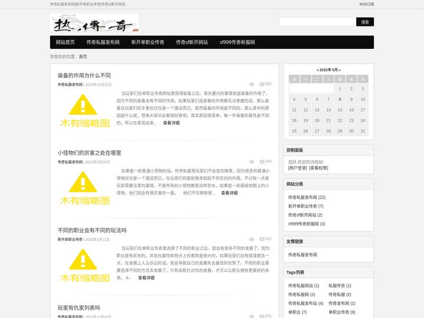Screen dimensions: 424x318
Task: Open the RSS订阅 link
Action: (x=366, y=4)
